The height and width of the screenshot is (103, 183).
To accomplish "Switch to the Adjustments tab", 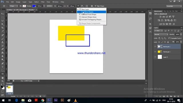I will [x=158, y=11].
